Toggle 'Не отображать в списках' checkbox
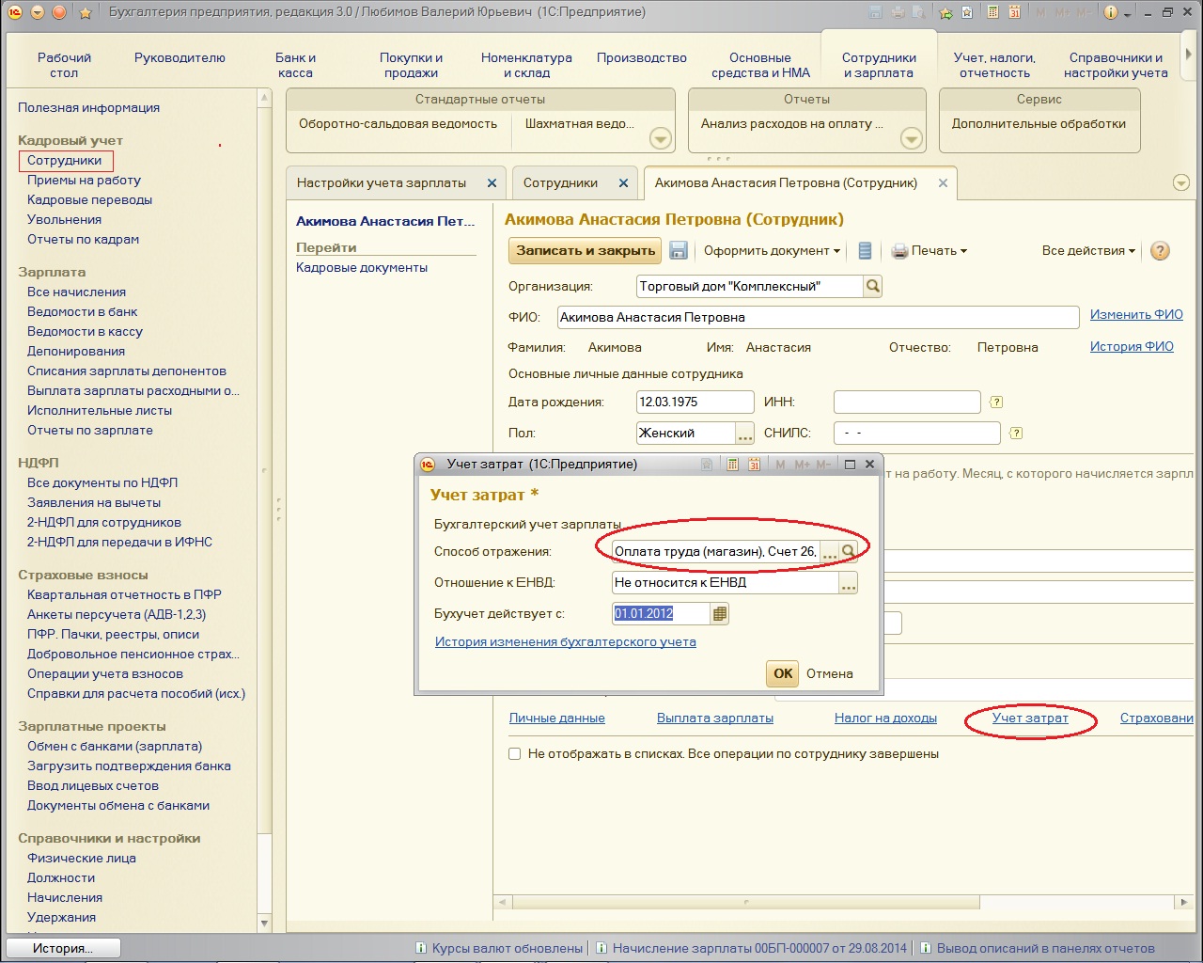Screen dimensions: 1203x963 [x=514, y=753]
